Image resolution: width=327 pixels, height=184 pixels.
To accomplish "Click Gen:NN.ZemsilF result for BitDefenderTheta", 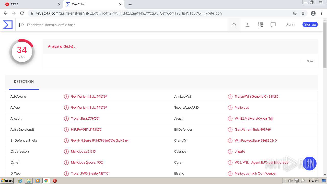I will coord(100,141).
